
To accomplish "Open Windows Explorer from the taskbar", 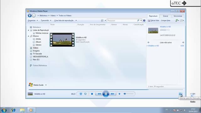I will [22, 110].
